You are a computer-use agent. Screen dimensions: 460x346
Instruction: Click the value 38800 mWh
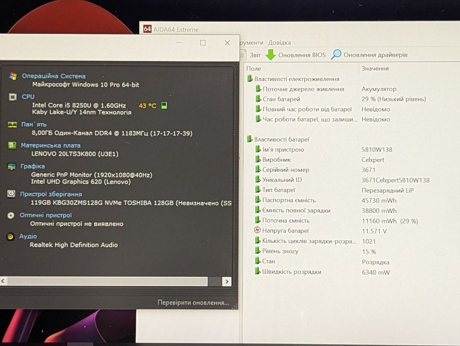point(379,211)
